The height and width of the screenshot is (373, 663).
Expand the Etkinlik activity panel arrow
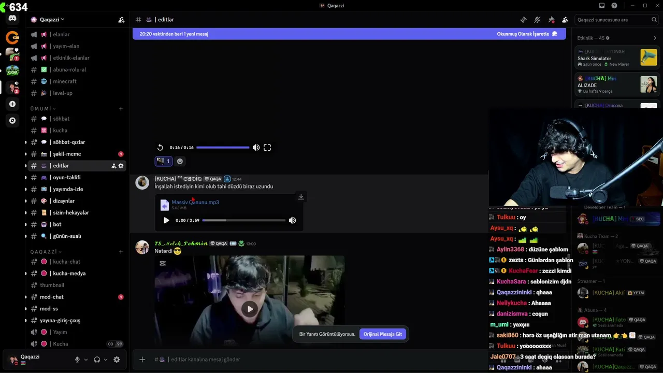(x=655, y=38)
